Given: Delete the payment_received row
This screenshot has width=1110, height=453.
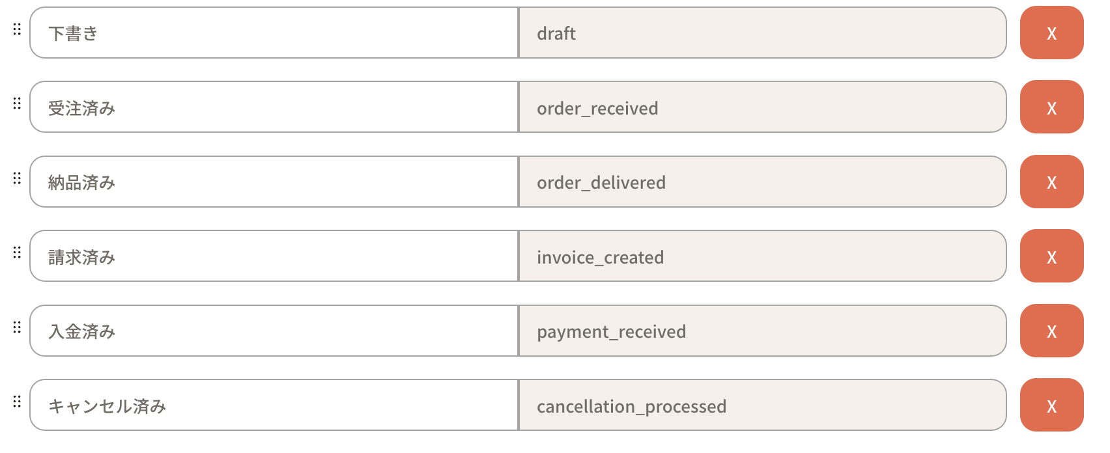Looking at the screenshot, I should [1051, 331].
